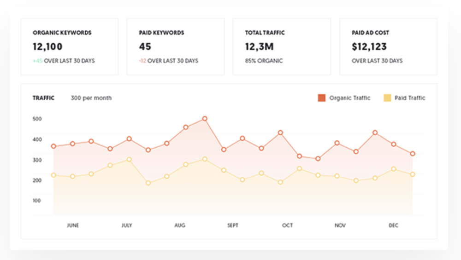Click the OCT axis label
461x260 pixels.
[x=287, y=225]
